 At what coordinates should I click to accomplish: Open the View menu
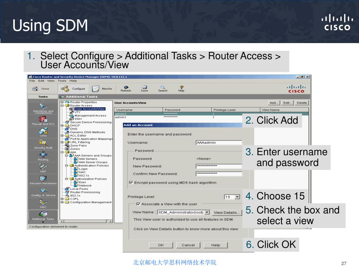pyautogui.click(x=51, y=81)
